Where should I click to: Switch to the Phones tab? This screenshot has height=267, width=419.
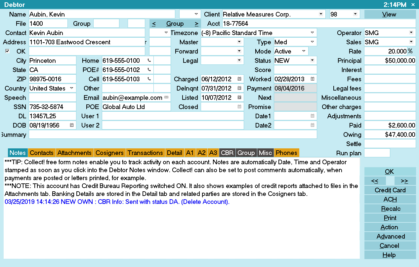pyautogui.click(x=286, y=153)
